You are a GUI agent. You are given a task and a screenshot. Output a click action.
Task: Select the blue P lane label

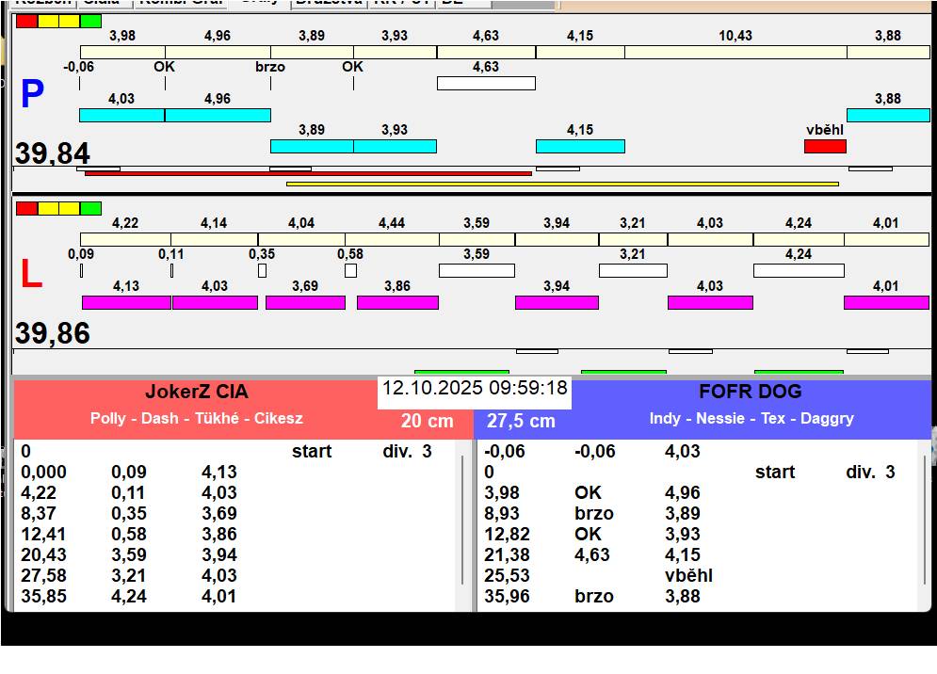[32, 94]
